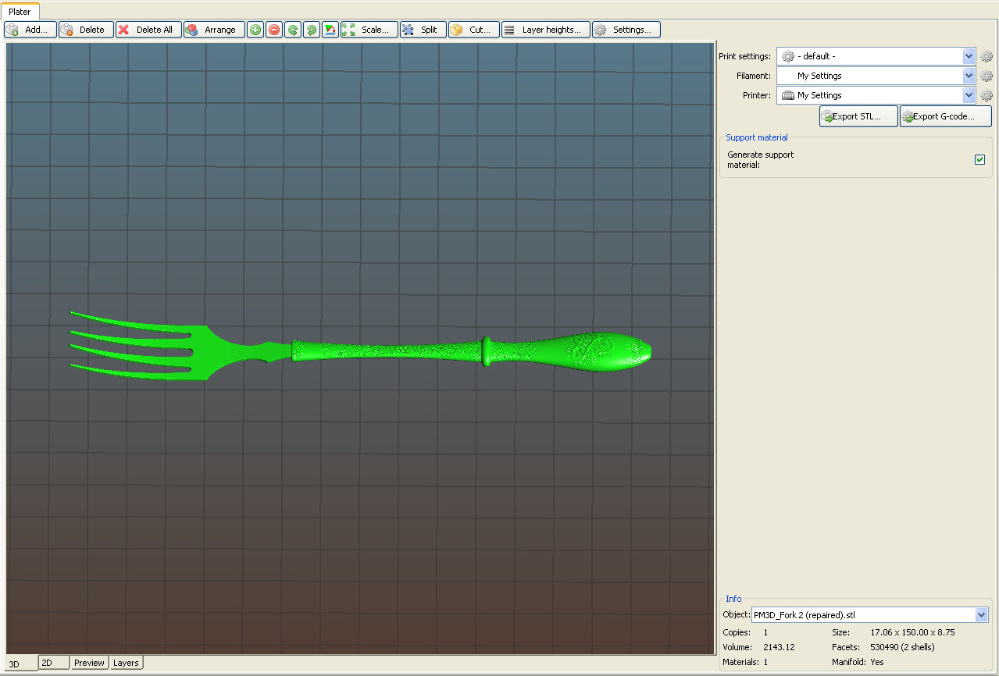Delete all objects from the plater

click(x=148, y=29)
